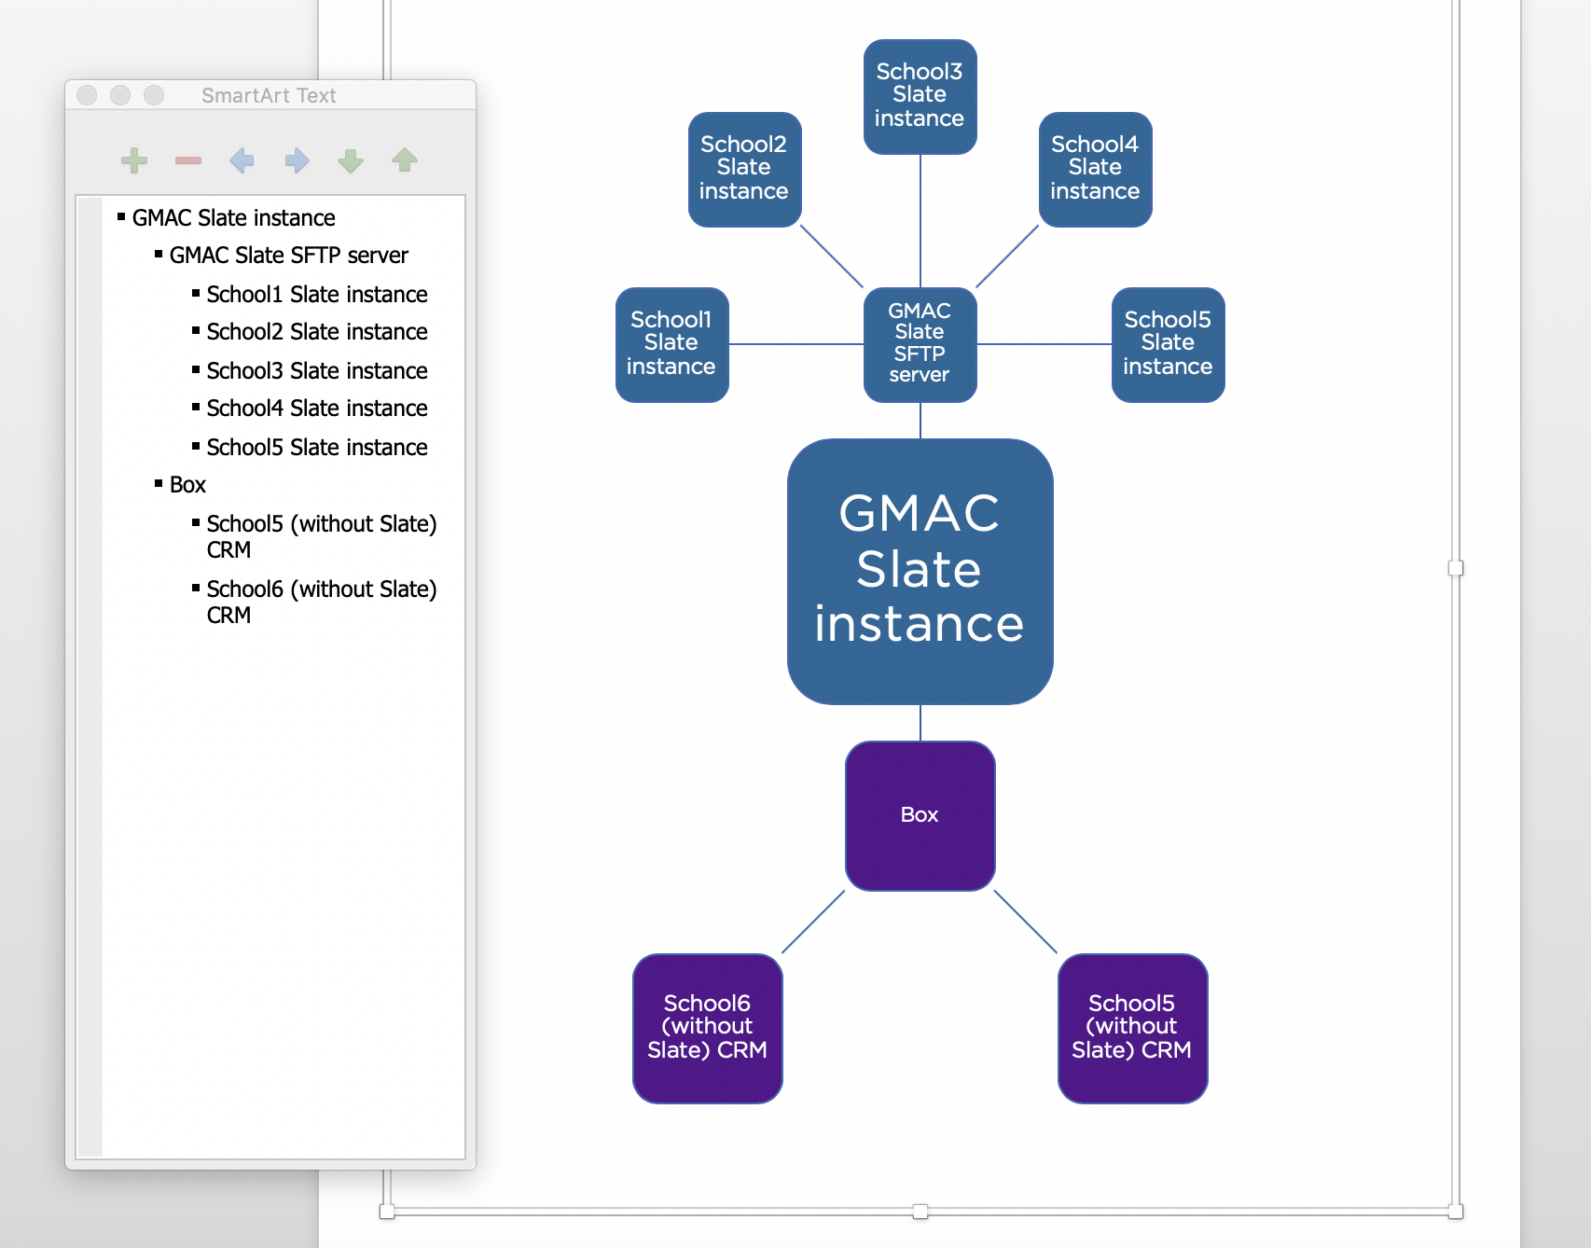Select the purple School6 (without Slate) CRM shape

tap(707, 1028)
